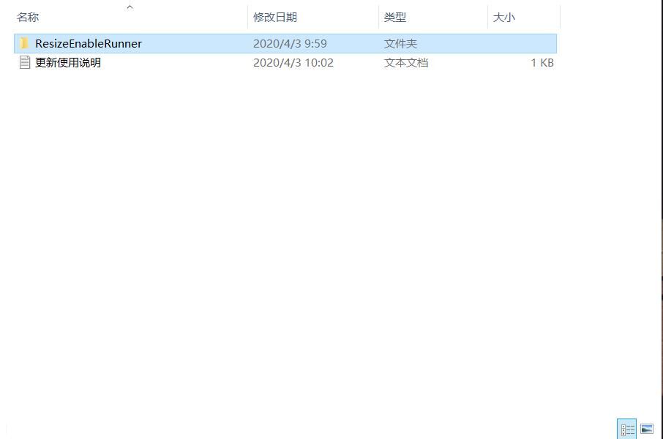Click the 更新使用说明 text document icon
Image resolution: width=663 pixels, height=439 pixels.
[x=24, y=63]
